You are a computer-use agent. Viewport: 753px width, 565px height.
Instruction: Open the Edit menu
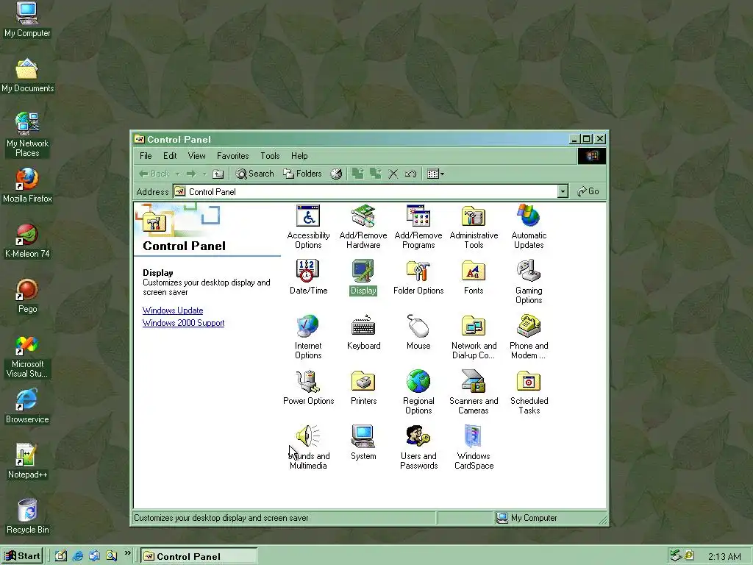(170, 156)
